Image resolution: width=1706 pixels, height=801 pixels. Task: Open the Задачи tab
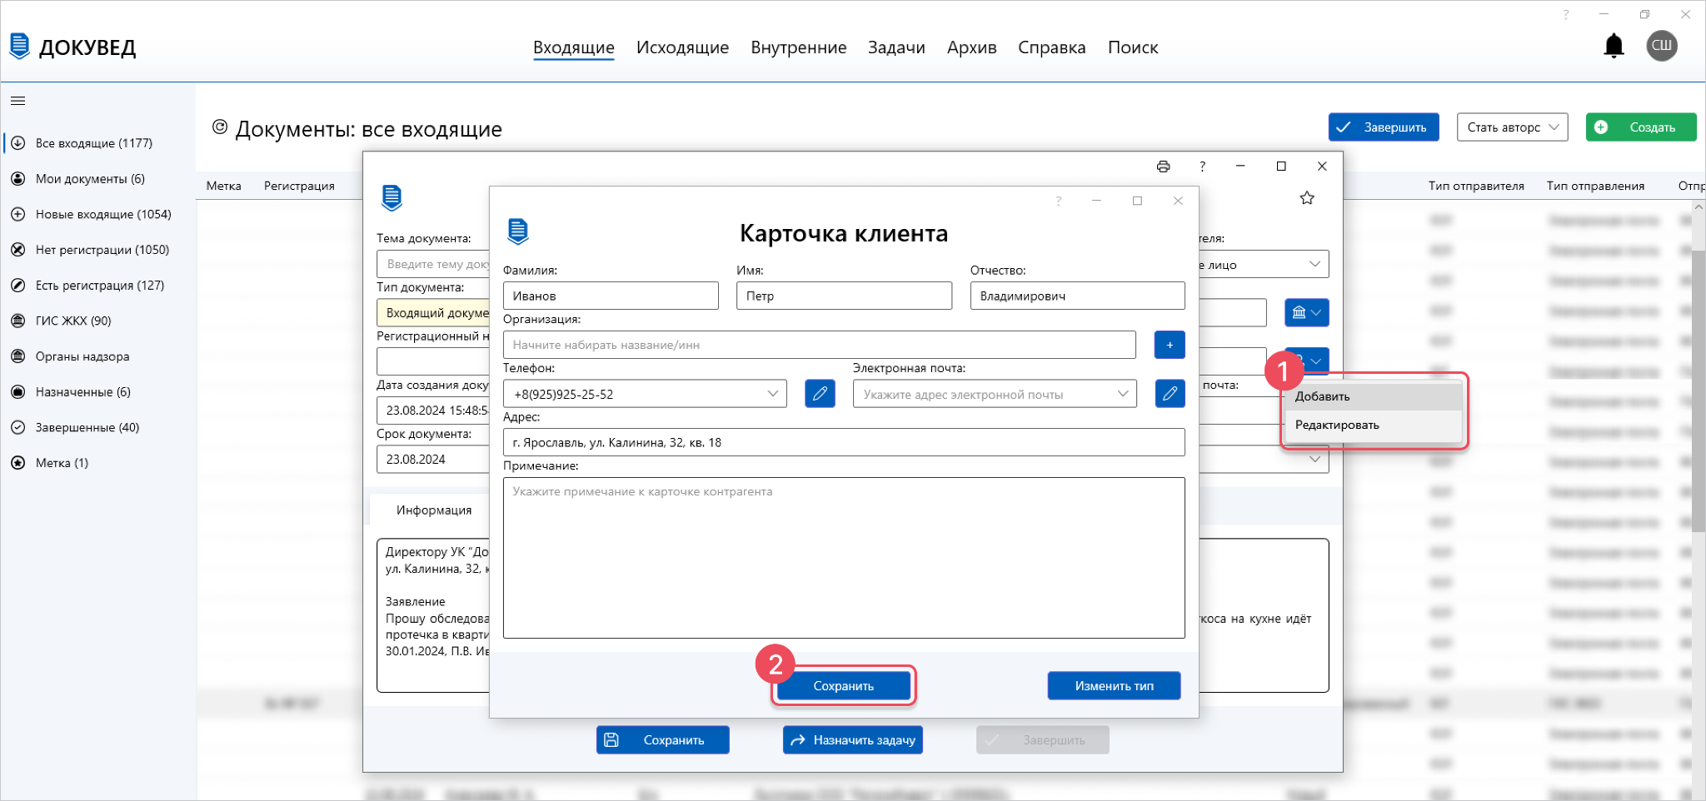coord(896,47)
